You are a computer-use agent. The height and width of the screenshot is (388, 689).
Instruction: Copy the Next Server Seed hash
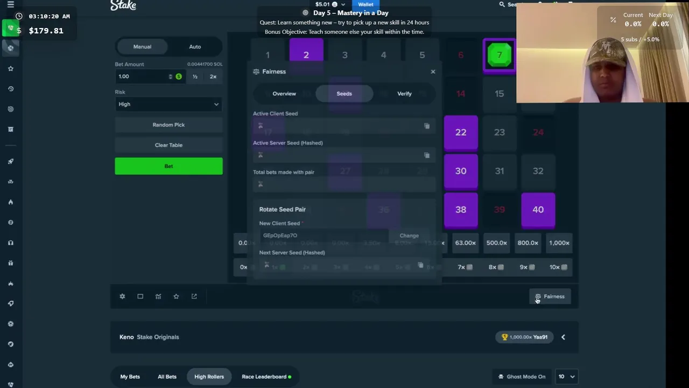[x=420, y=265]
